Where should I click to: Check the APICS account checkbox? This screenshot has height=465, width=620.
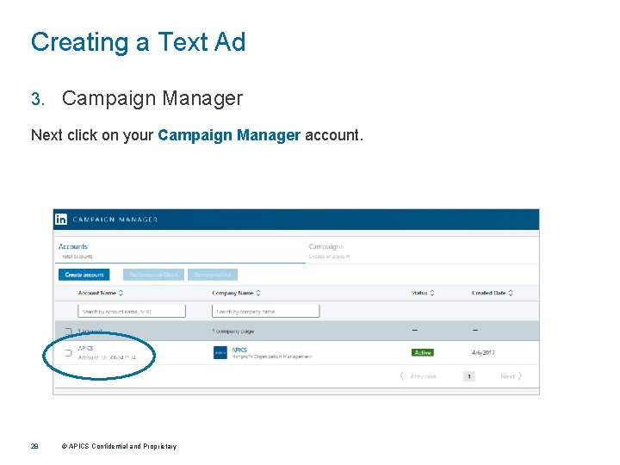68,352
